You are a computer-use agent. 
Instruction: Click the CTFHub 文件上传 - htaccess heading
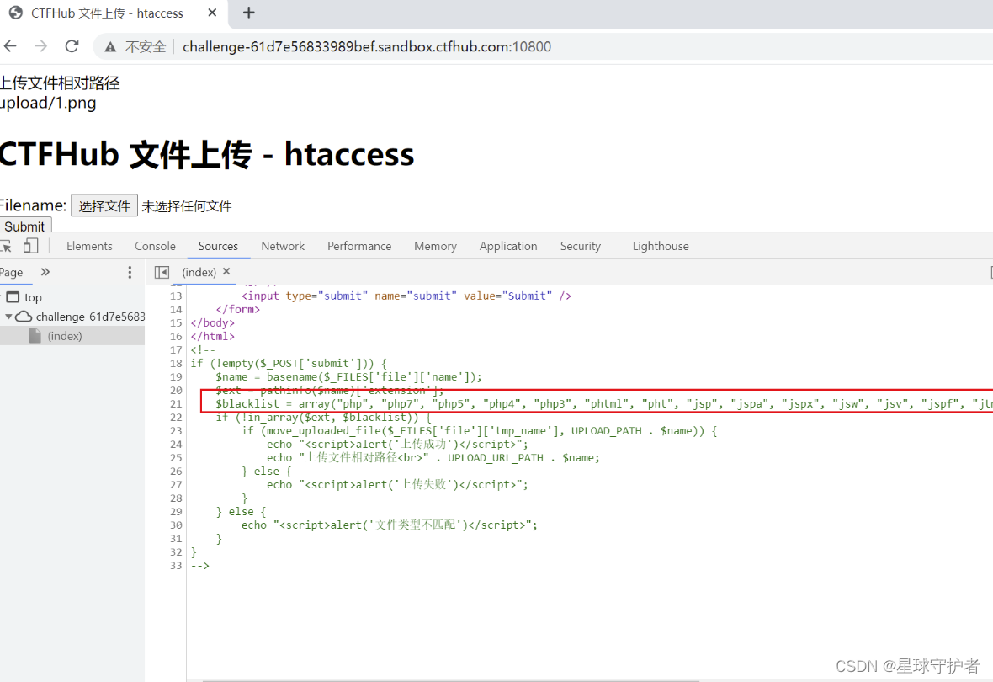[x=206, y=154]
